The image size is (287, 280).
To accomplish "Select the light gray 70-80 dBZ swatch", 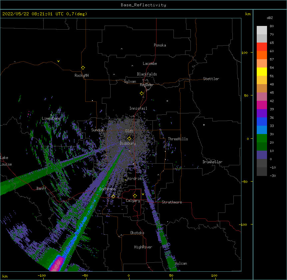I will tap(262, 30).
